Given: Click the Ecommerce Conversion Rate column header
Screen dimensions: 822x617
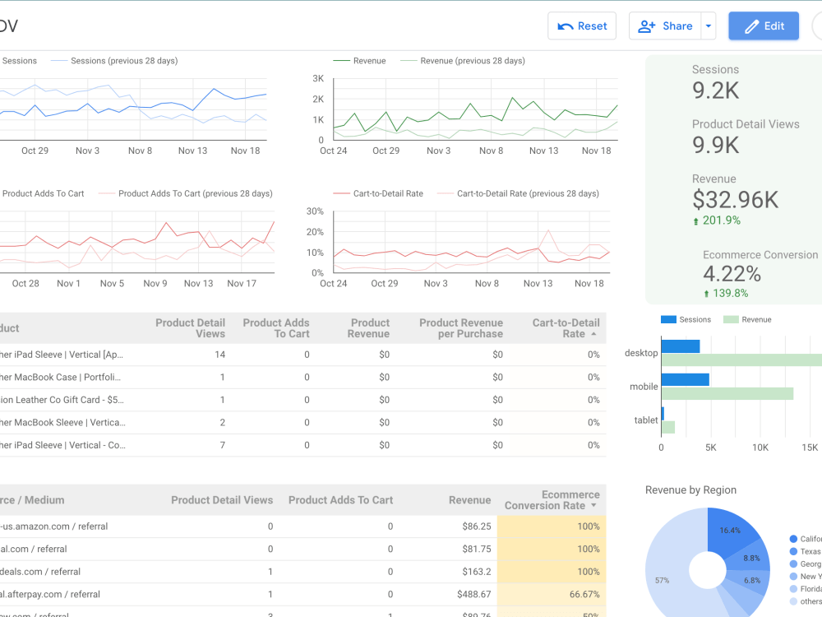Looking at the screenshot, I should (552, 500).
